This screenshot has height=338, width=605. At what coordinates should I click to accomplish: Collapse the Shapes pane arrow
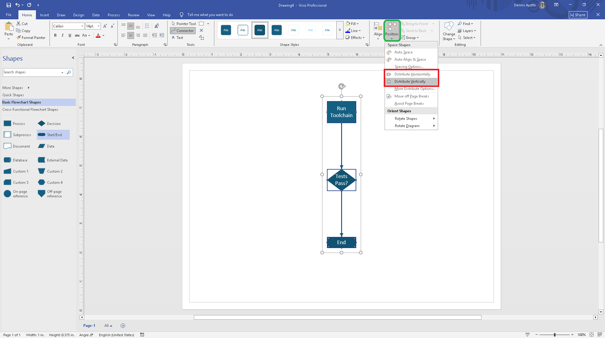pos(73,58)
